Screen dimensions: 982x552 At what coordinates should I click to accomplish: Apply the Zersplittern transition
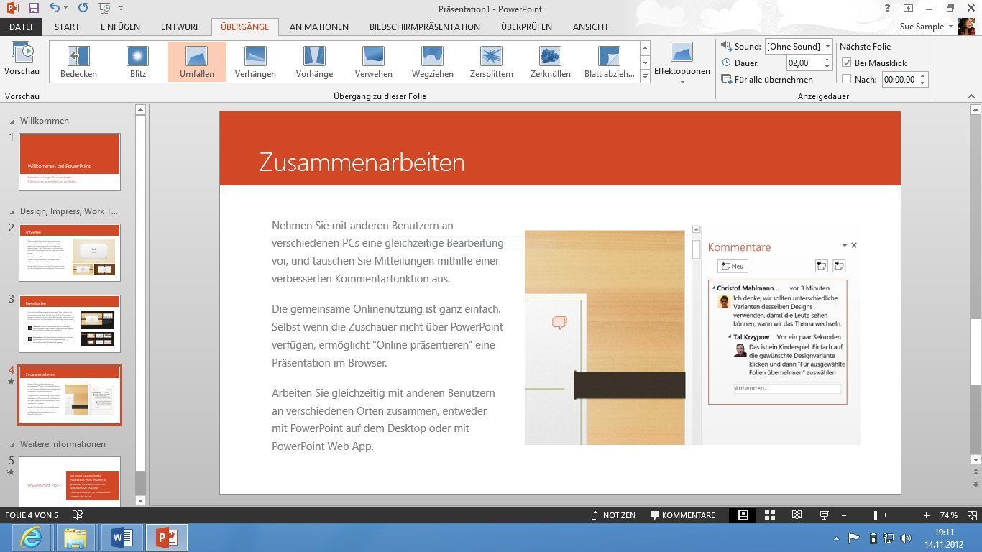(x=491, y=61)
